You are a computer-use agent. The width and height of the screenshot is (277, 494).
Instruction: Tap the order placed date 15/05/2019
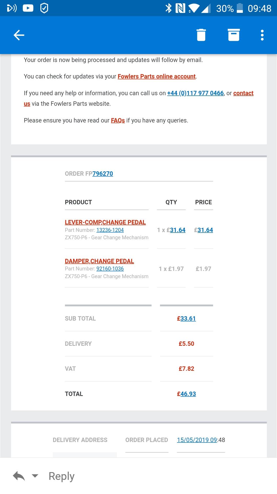click(197, 440)
